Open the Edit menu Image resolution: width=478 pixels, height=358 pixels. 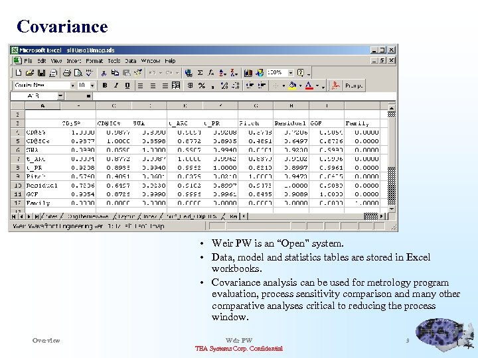pos(41,61)
